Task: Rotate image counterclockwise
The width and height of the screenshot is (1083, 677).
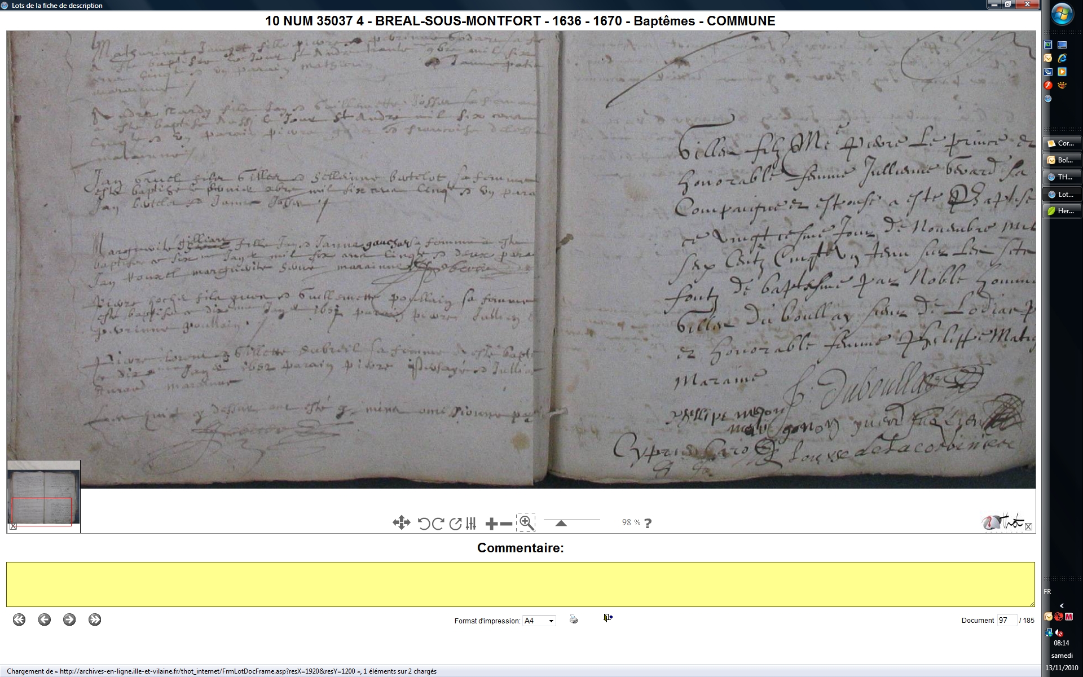Action: 424,524
